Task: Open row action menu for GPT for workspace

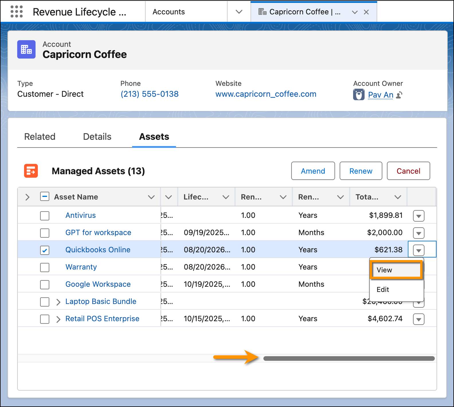Action: pos(418,233)
